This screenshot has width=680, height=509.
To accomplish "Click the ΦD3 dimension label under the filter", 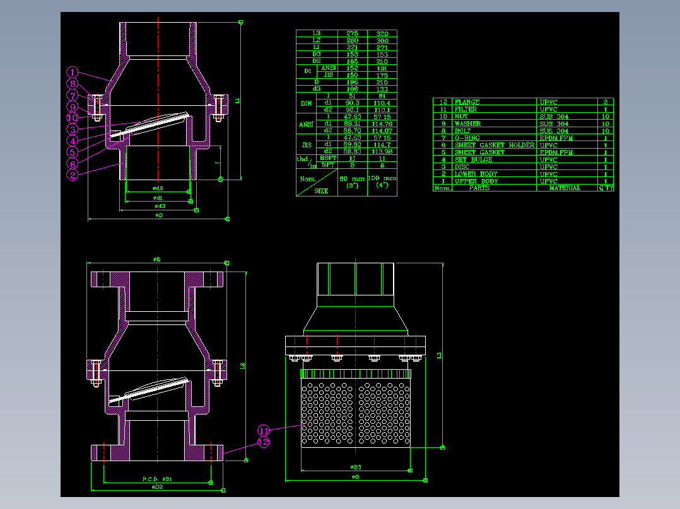I will [356, 467].
